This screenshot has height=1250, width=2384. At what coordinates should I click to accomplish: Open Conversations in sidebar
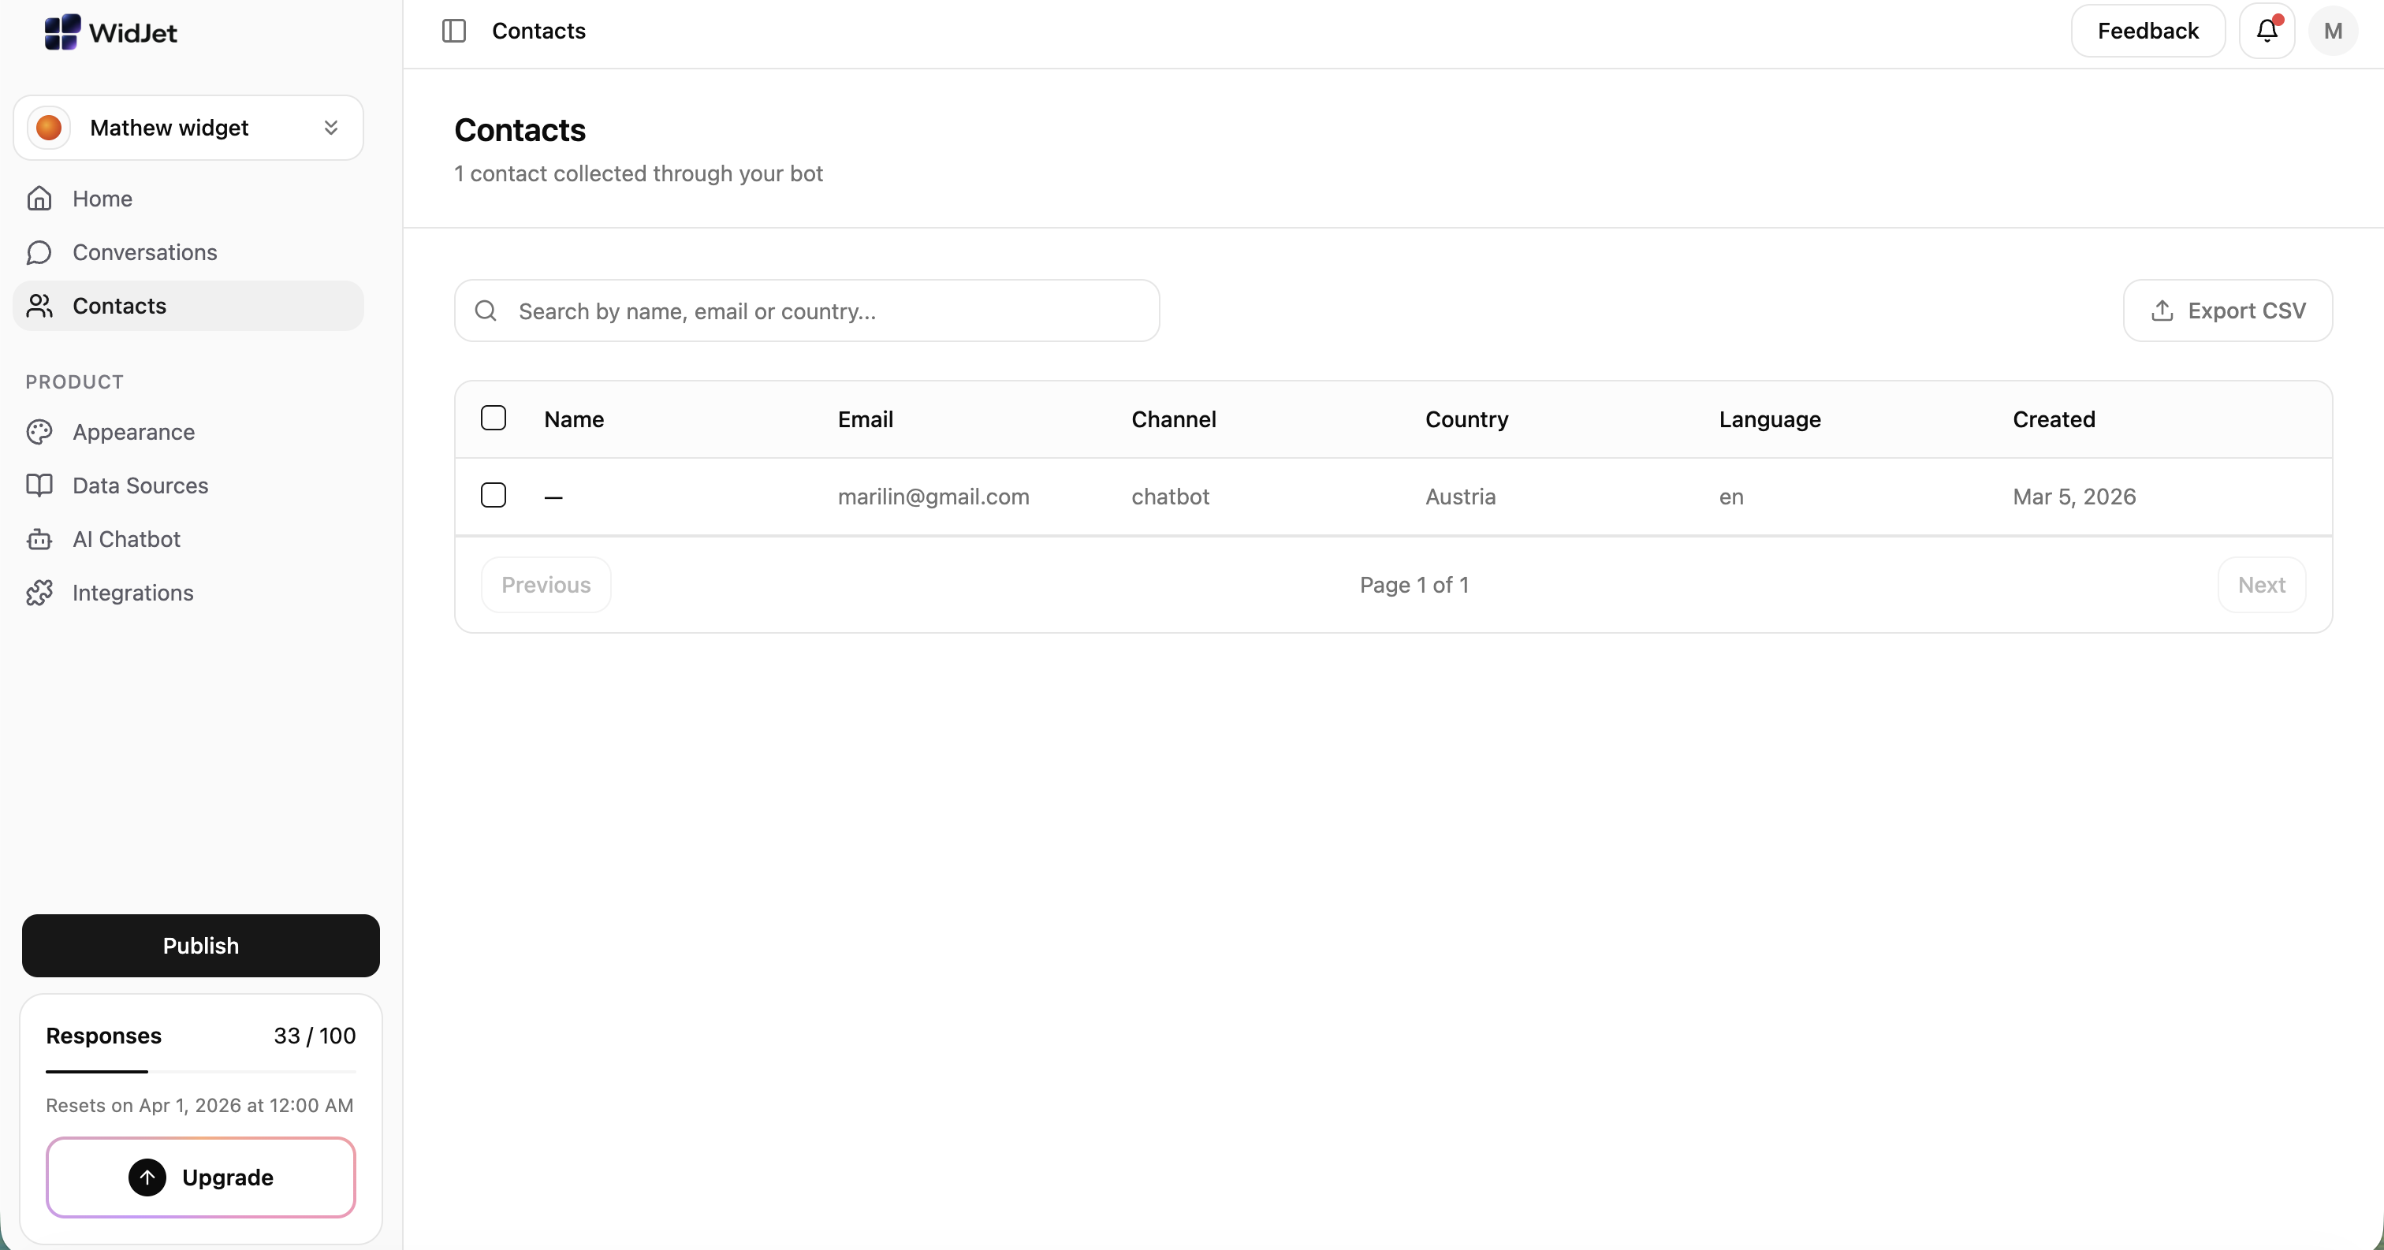[144, 252]
